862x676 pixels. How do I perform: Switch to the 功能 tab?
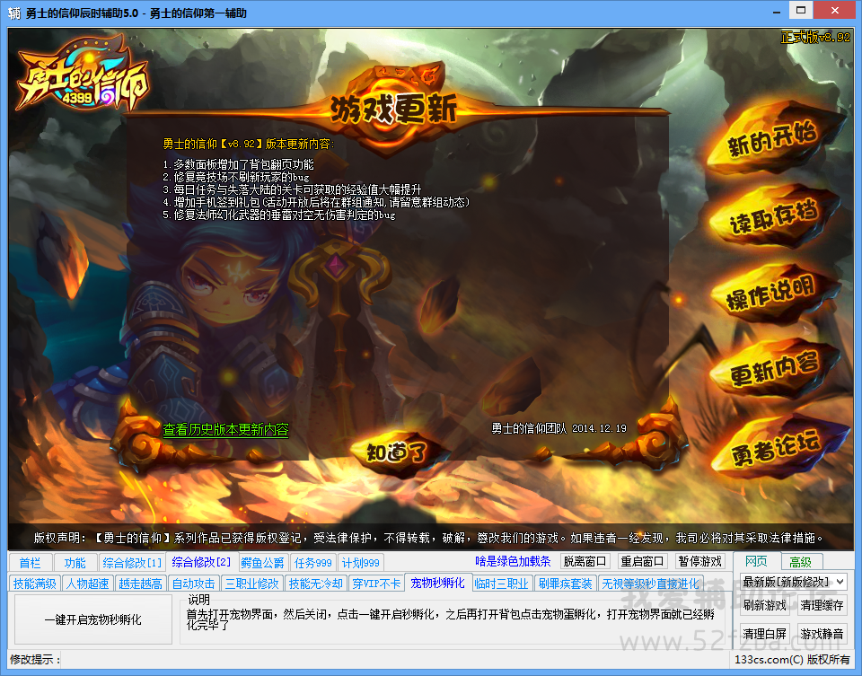(75, 562)
